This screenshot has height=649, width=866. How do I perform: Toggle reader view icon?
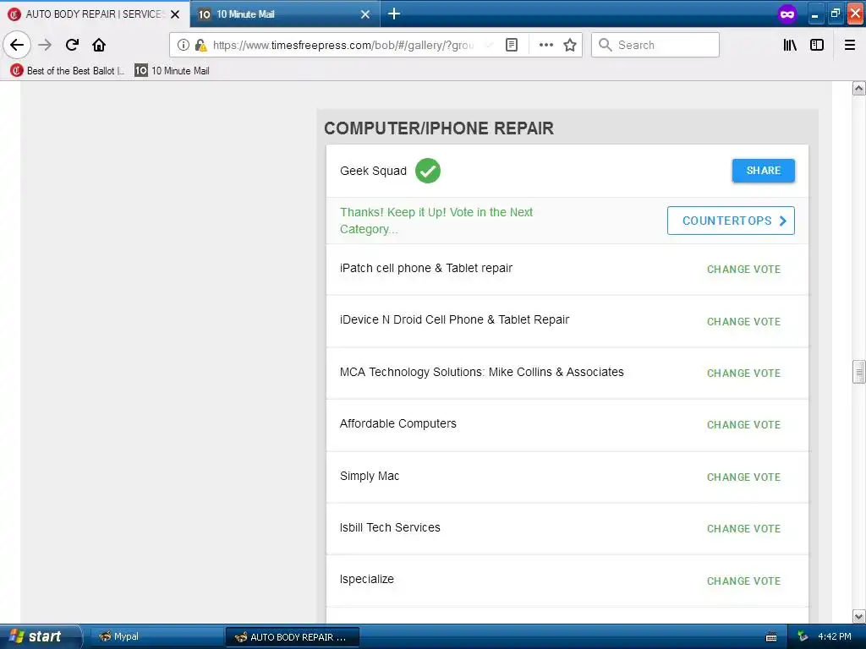pyautogui.click(x=512, y=45)
